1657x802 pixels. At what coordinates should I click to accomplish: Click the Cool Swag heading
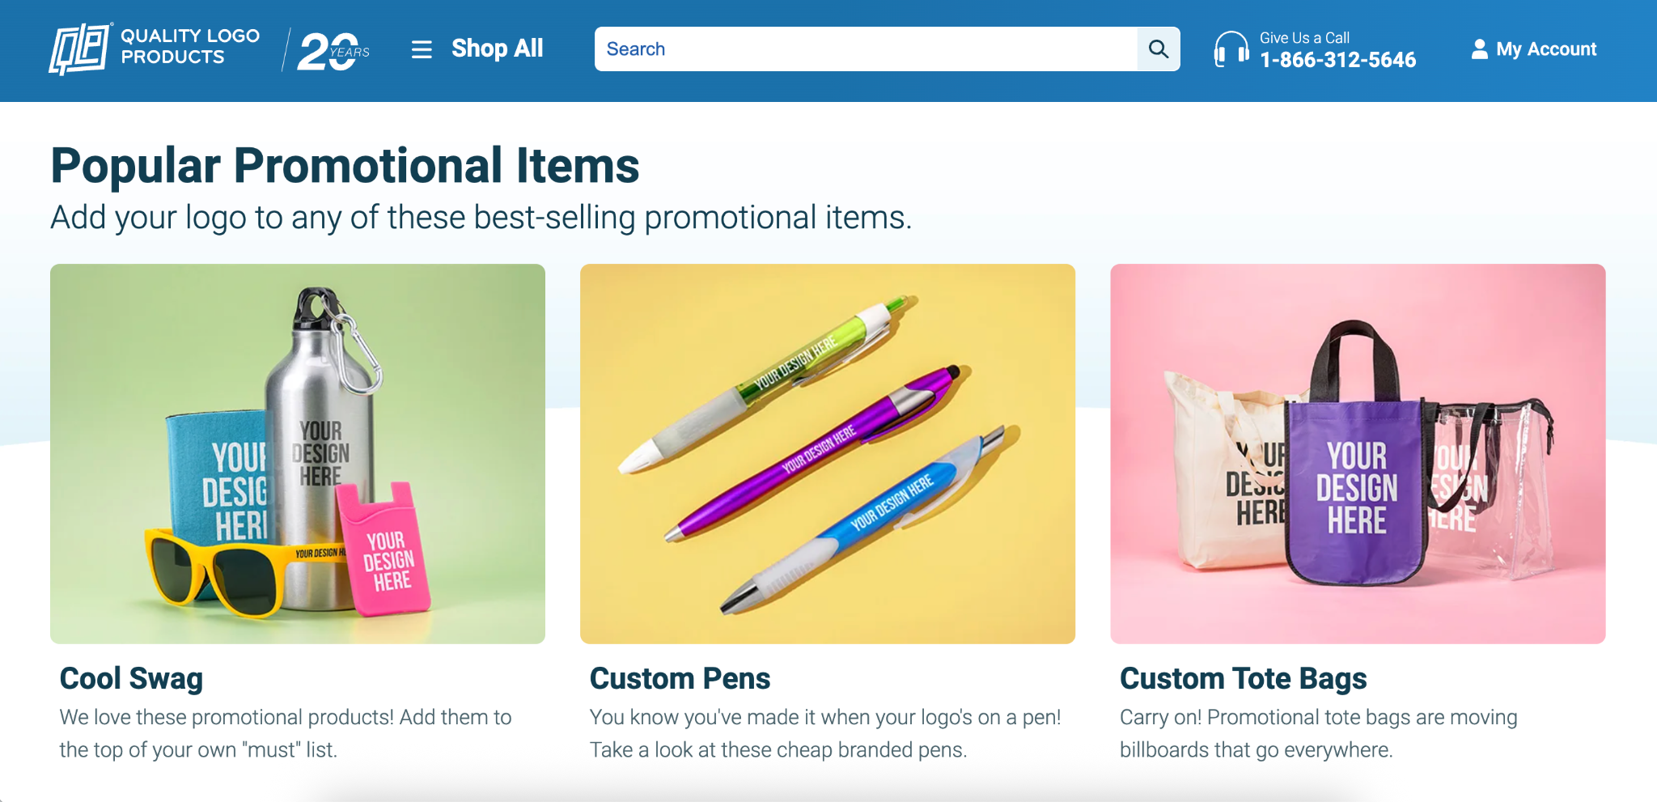pyautogui.click(x=131, y=678)
